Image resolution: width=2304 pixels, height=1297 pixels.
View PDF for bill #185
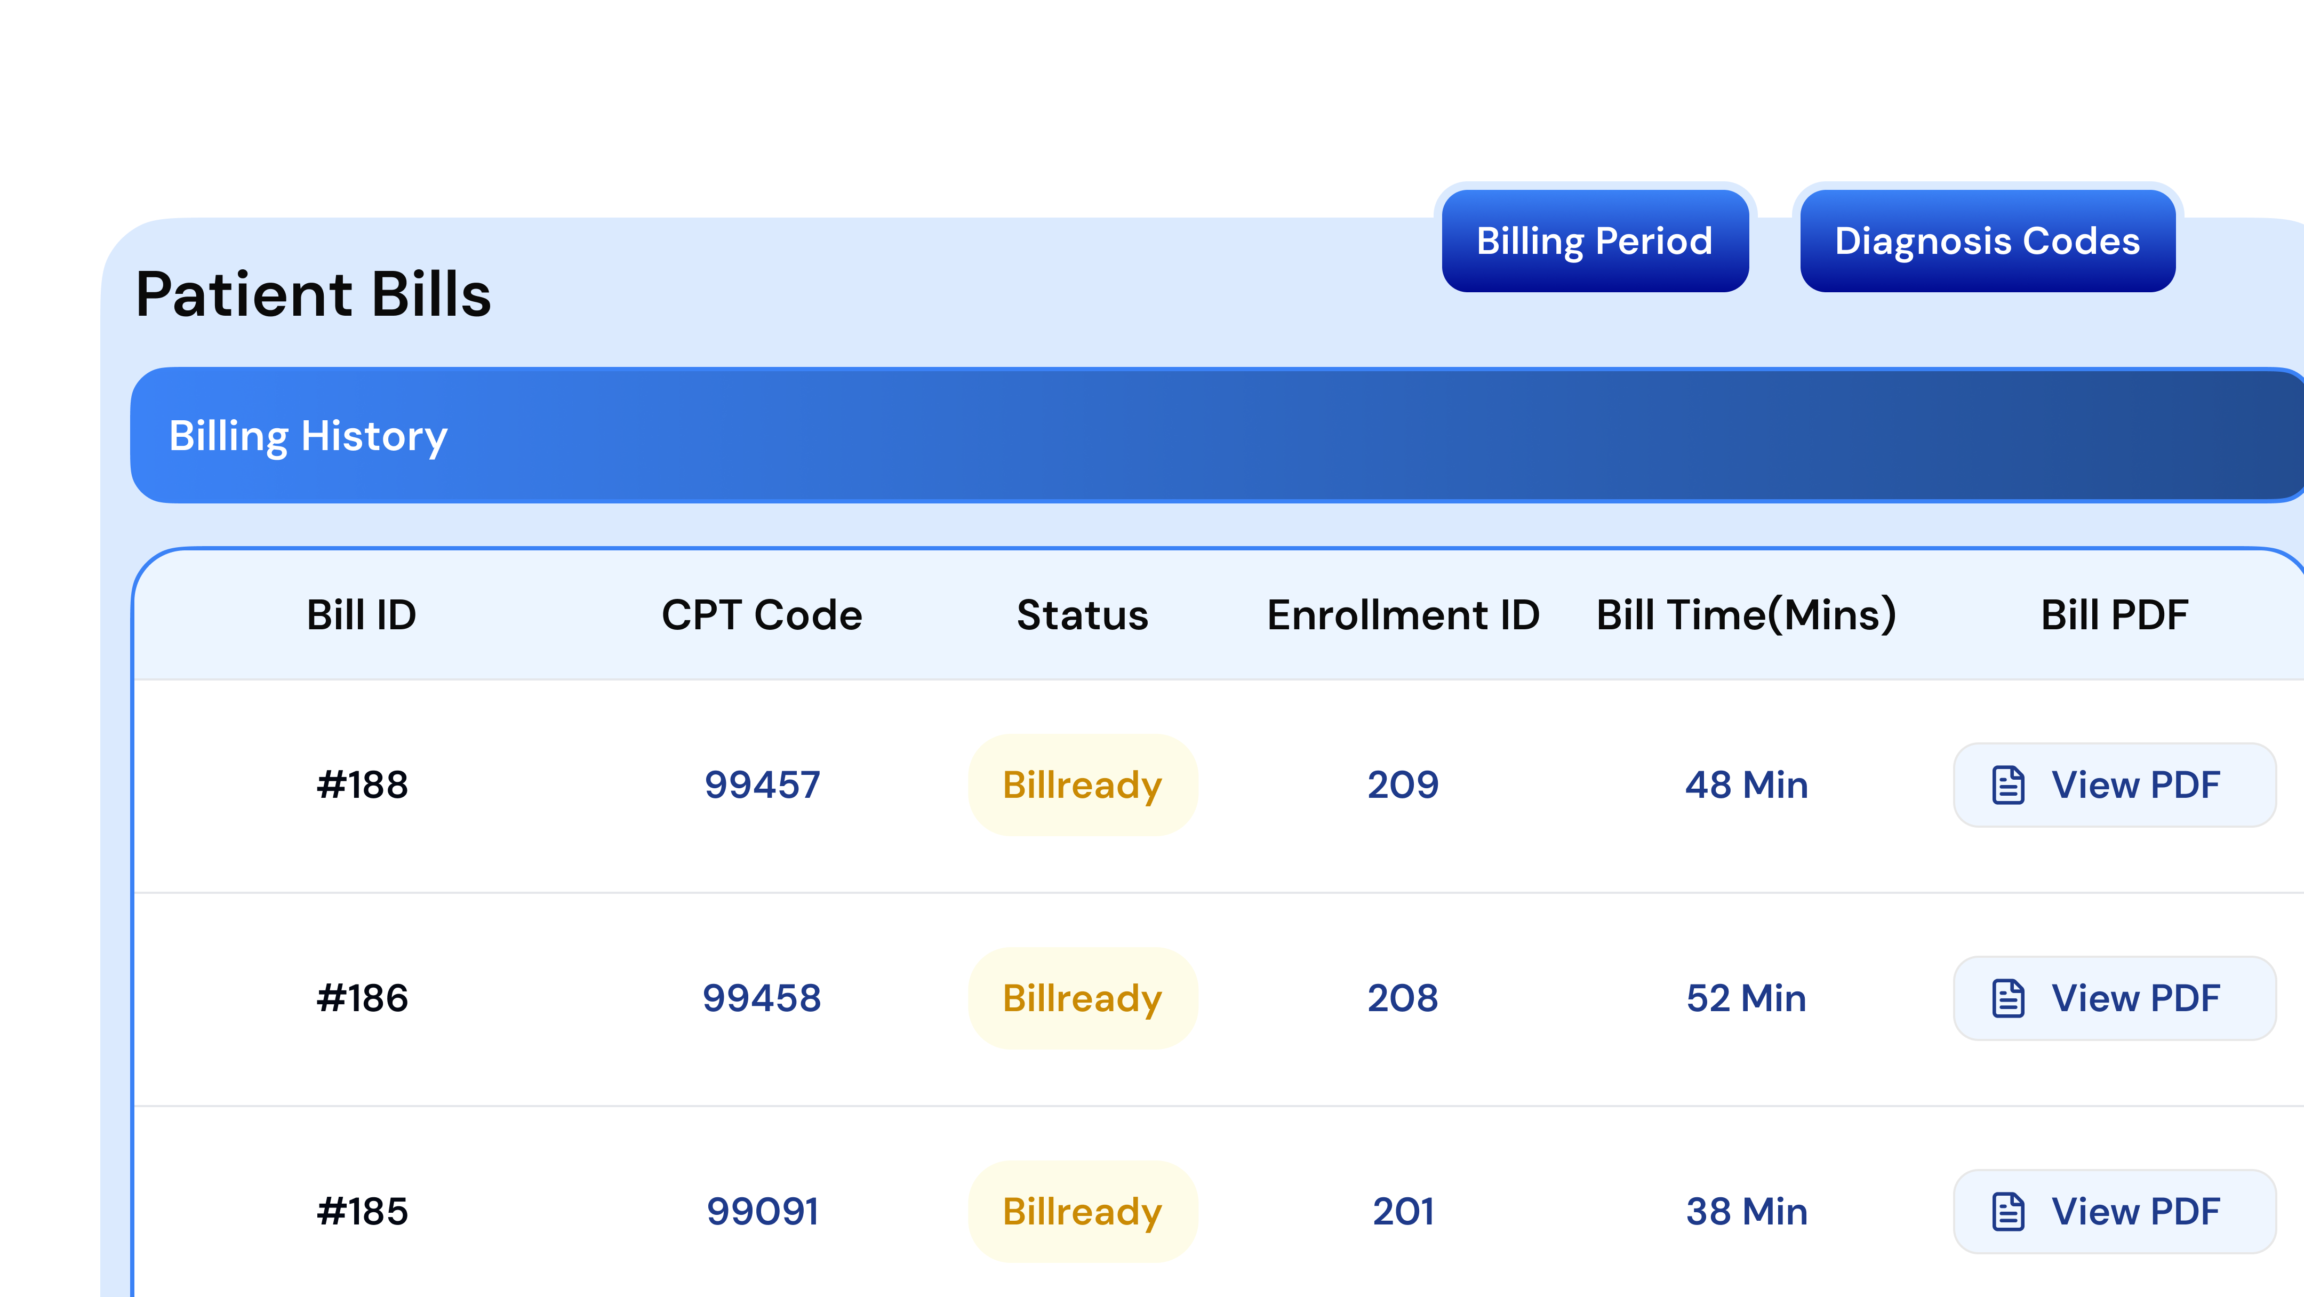[2114, 1211]
